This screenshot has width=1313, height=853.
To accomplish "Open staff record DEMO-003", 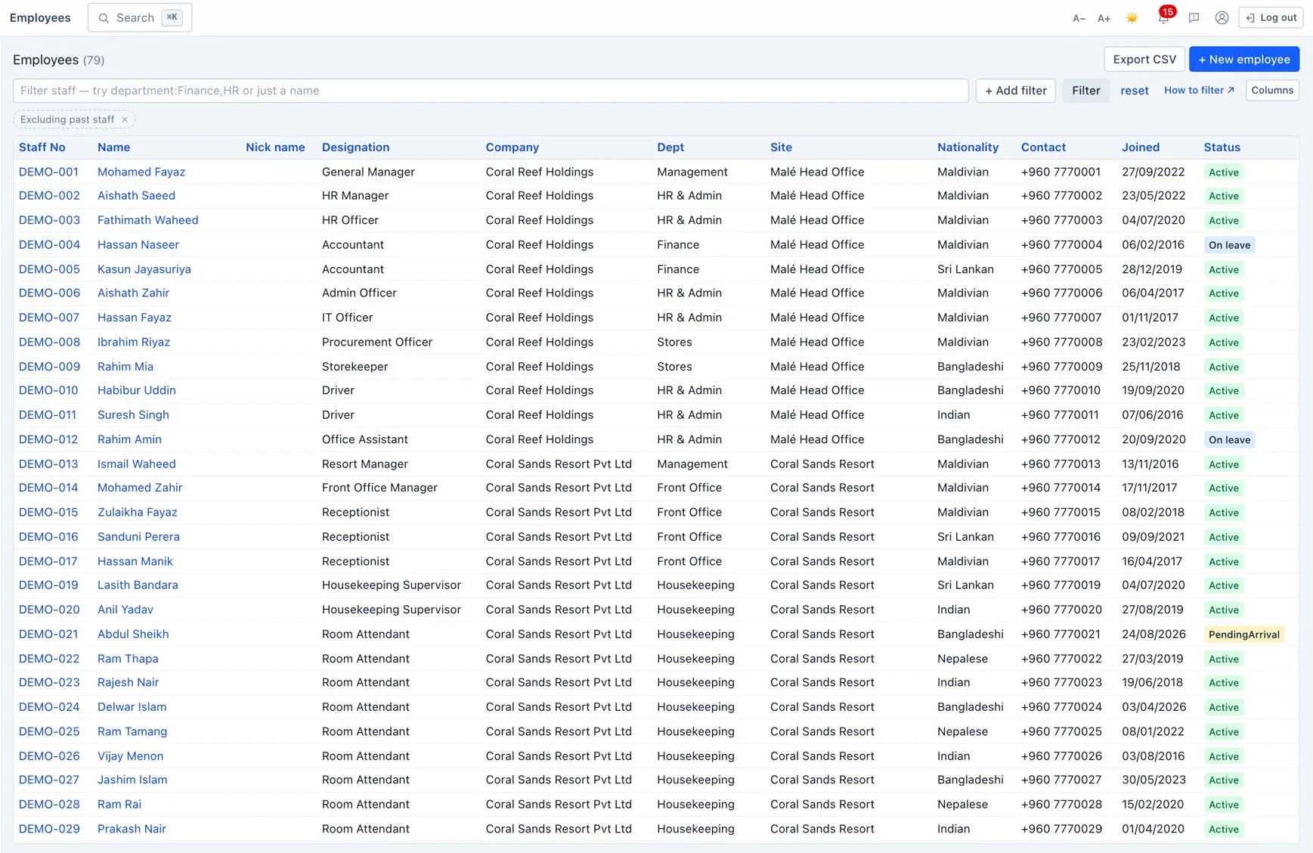I will click(49, 220).
